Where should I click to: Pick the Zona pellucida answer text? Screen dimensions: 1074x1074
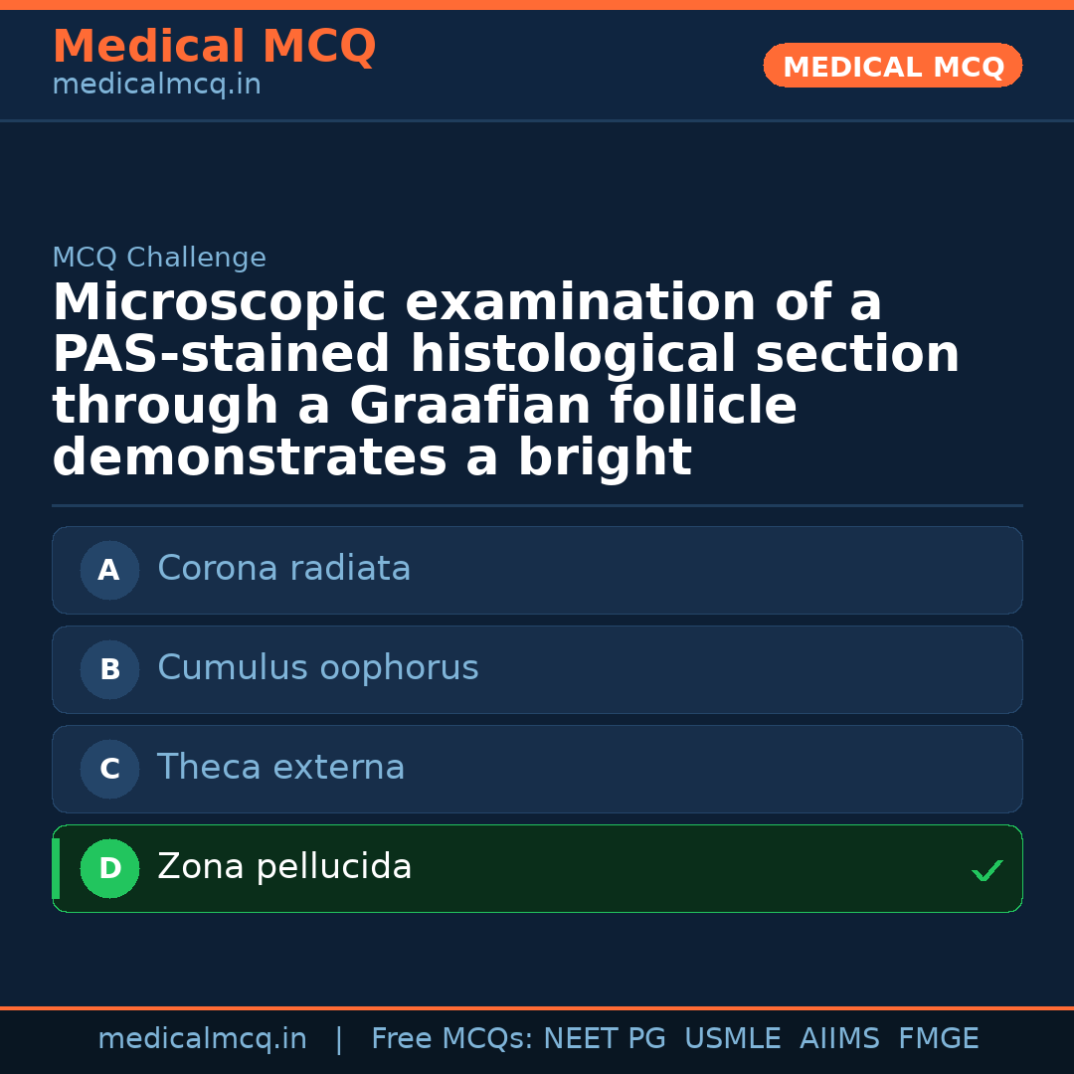point(284,867)
